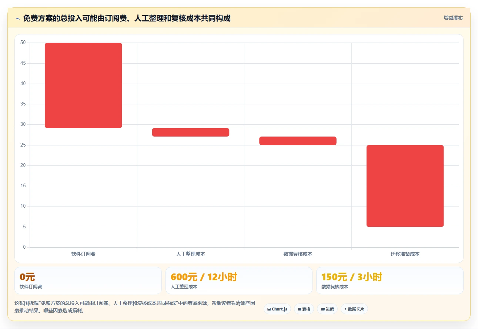Click the x-axis label 人工整理成本
Viewport: 478px width, 329px height.
191,254
